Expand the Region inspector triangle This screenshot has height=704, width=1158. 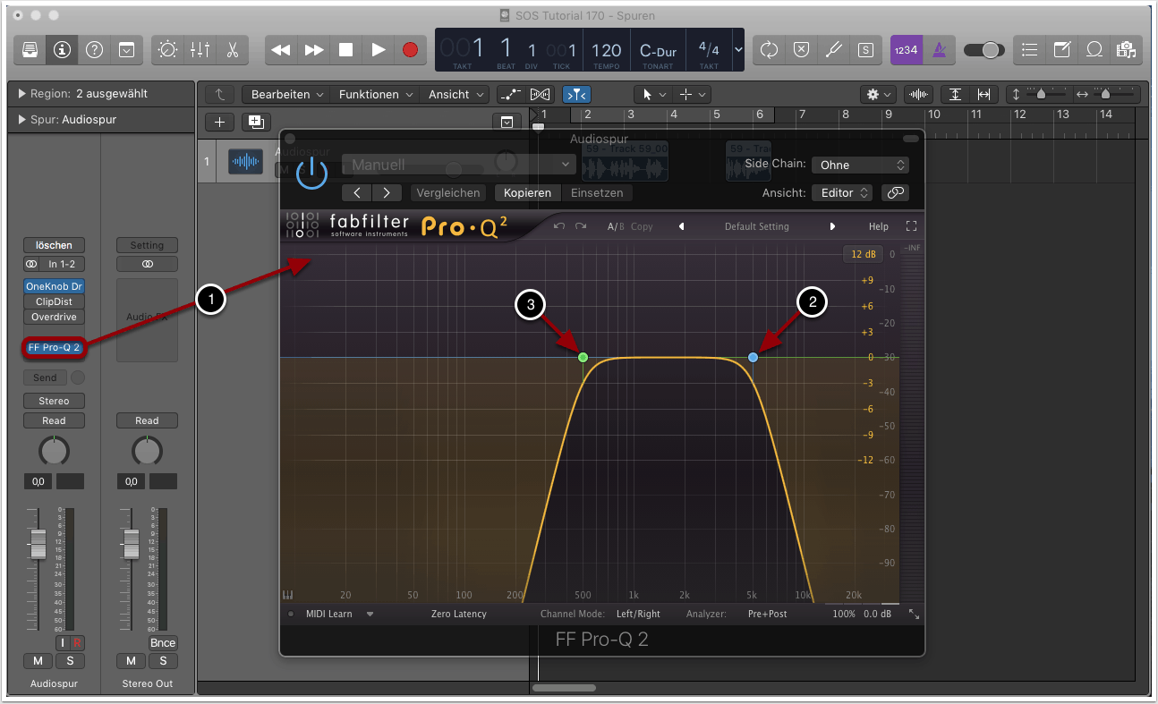point(21,94)
